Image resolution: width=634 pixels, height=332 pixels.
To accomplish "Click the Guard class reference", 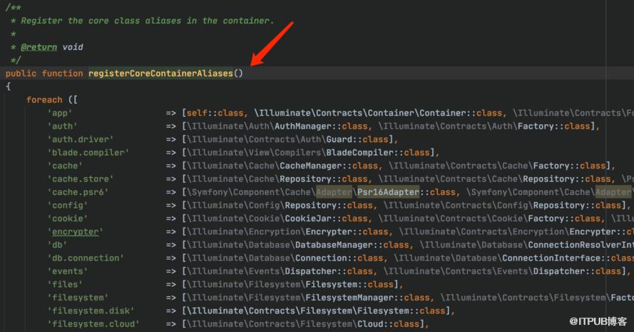I will pyautogui.click(x=339, y=139).
